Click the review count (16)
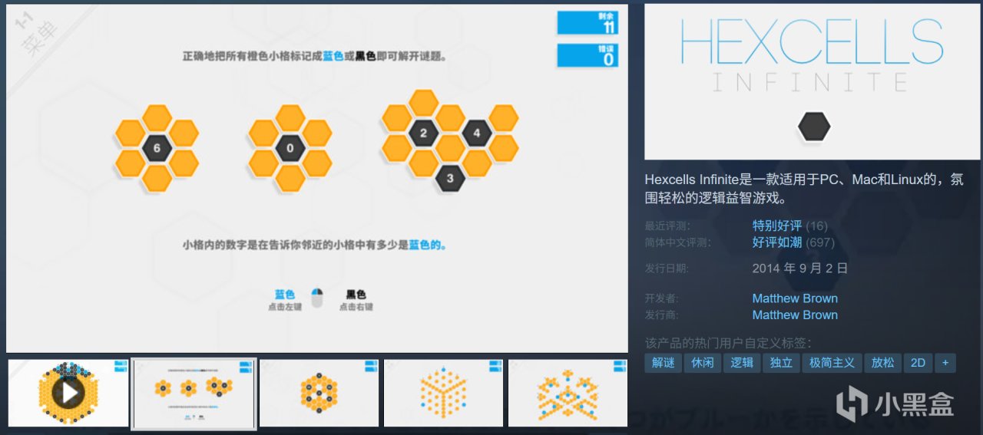The width and height of the screenshot is (983, 435). point(817,226)
